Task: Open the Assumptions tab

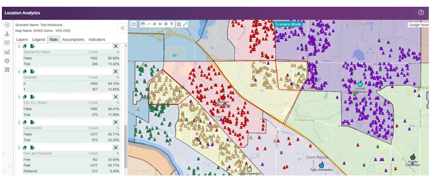Action: tap(73, 40)
